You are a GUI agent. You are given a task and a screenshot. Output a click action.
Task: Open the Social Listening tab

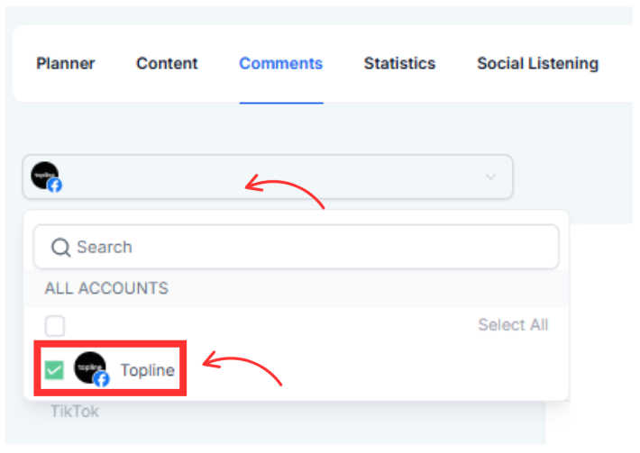coord(537,64)
